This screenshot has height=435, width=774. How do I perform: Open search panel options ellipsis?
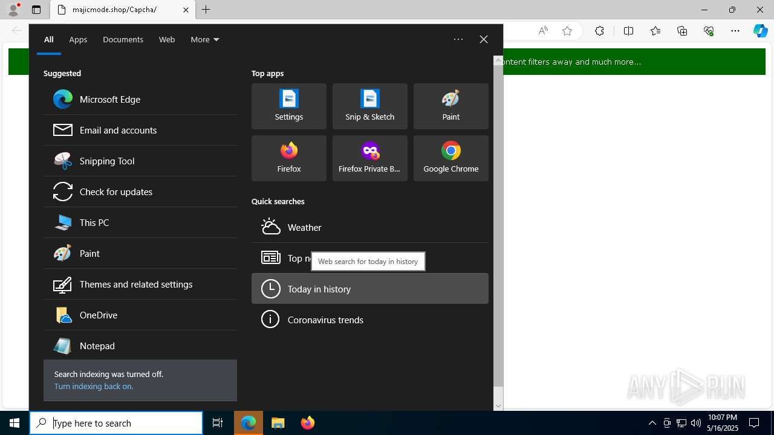(458, 39)
